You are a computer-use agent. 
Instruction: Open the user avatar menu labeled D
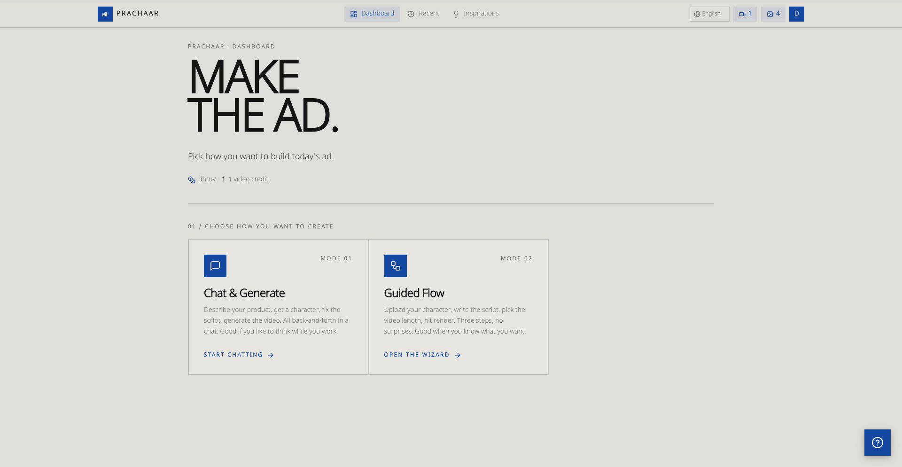[x=797, y=14]
